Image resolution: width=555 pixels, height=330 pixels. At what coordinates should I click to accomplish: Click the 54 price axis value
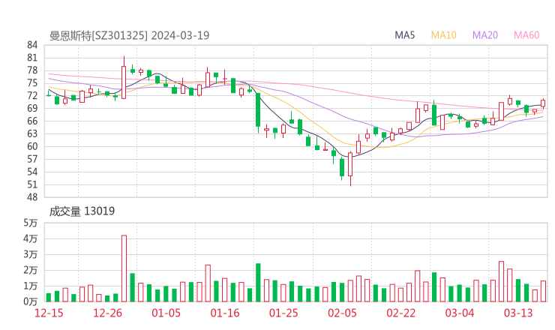32,172
